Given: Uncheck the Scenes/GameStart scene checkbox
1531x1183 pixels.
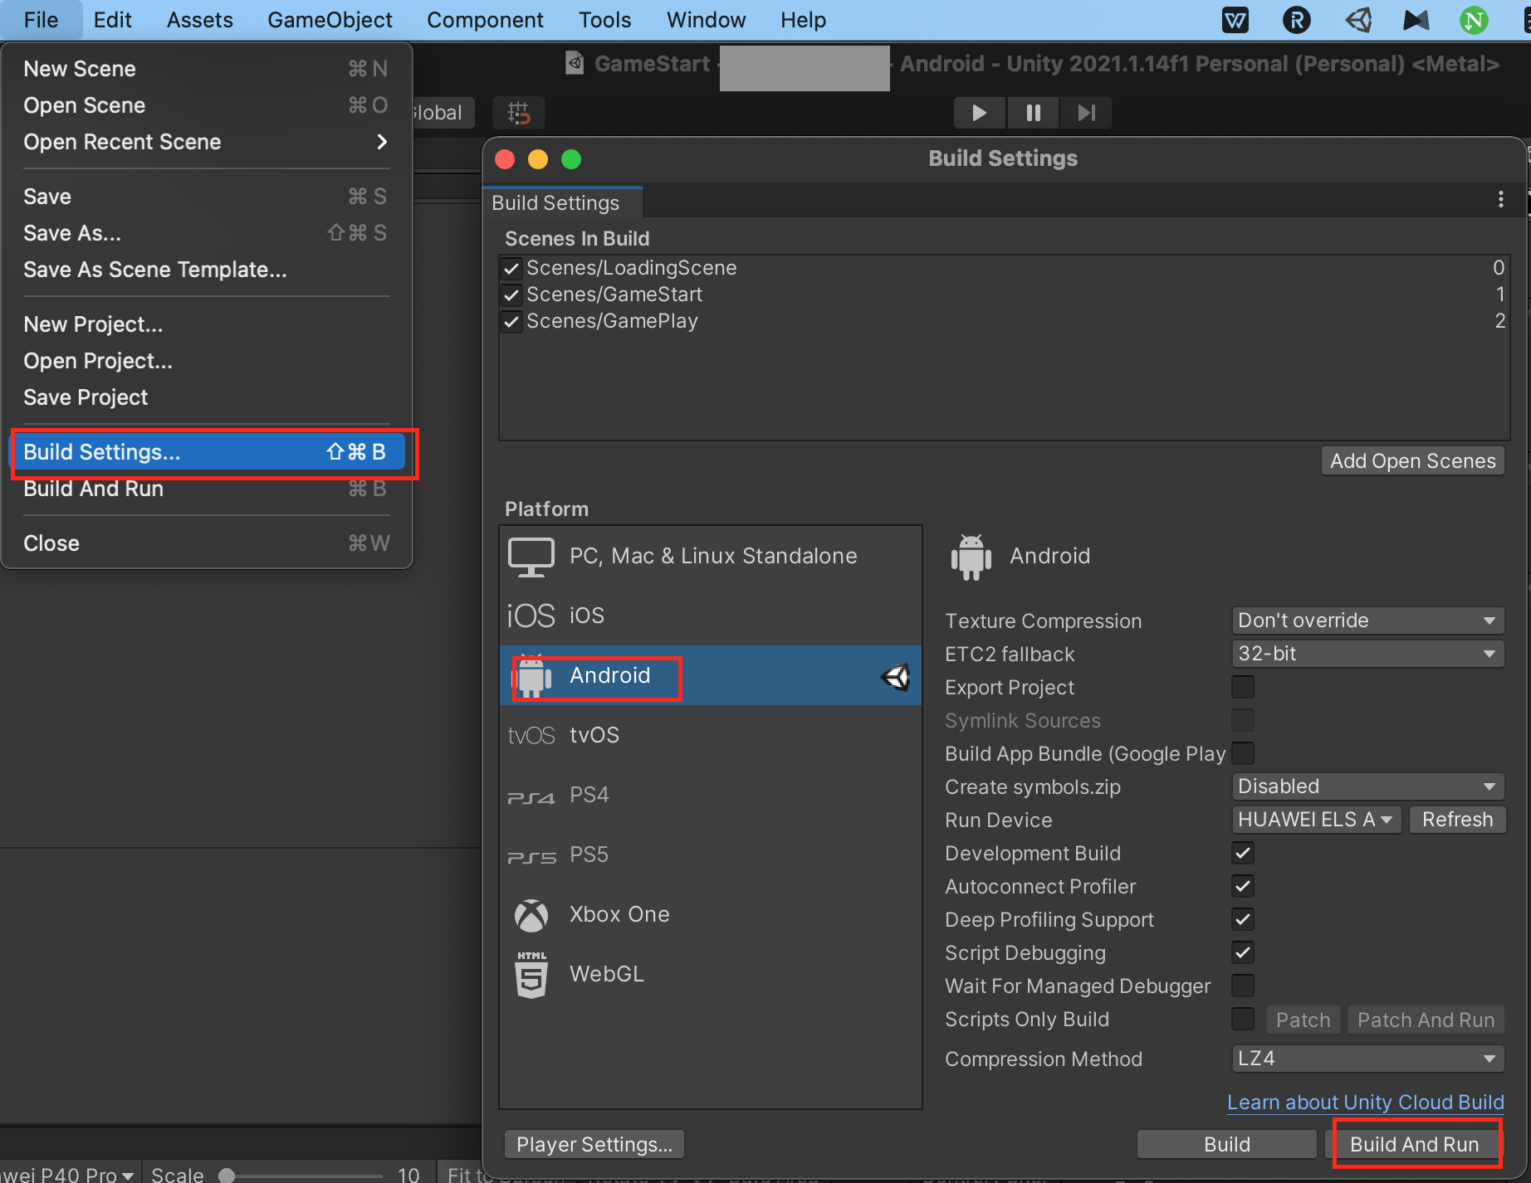Looking at the screenshot, I should coord(512,295).
